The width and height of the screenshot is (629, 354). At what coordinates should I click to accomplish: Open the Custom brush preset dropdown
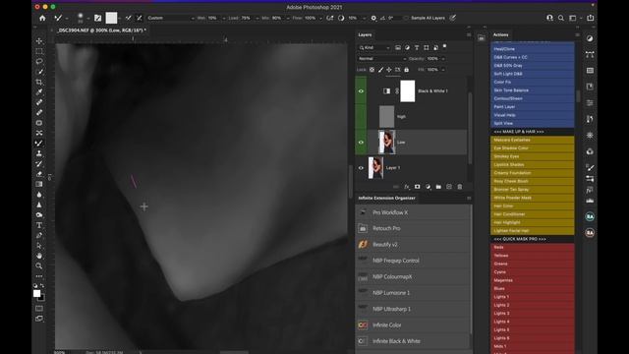pos(170,18)
